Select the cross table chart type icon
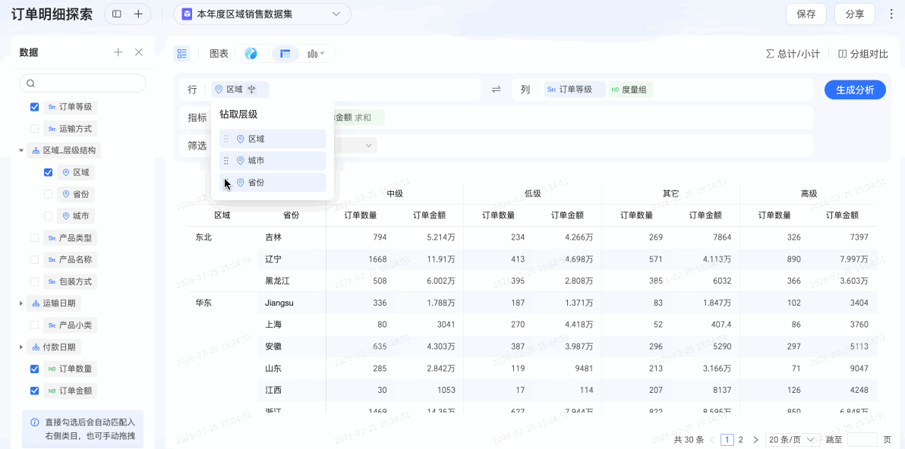The image size is (905, 449). pos(285,54)
